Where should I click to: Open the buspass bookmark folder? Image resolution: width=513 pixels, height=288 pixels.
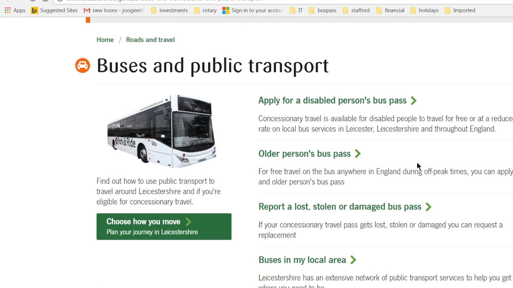click(x=323, y=10)
